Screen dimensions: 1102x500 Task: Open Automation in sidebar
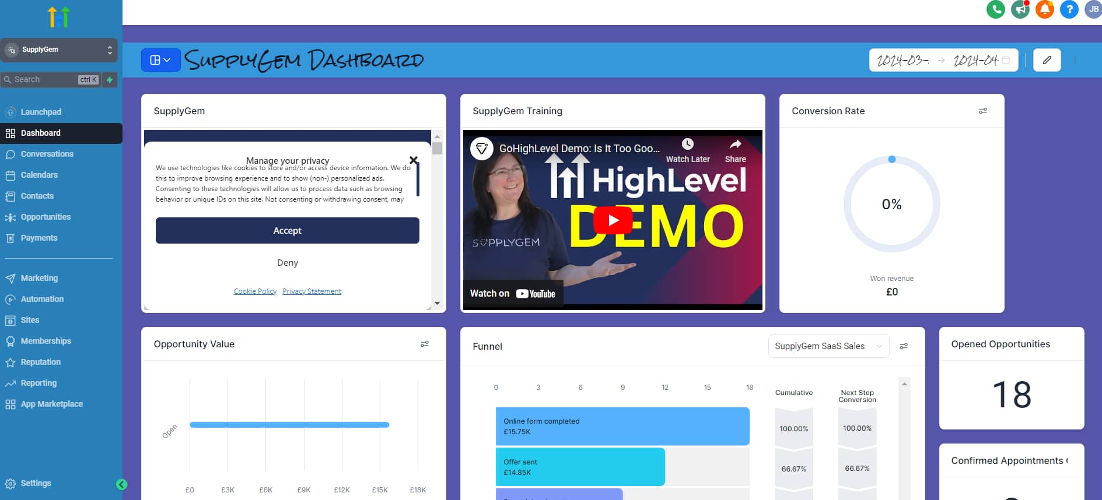pyautogui.click(x=61, y=299)
